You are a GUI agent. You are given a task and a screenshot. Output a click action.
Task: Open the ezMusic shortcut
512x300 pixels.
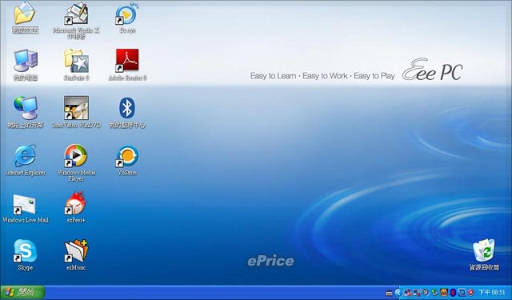(76, 250)
